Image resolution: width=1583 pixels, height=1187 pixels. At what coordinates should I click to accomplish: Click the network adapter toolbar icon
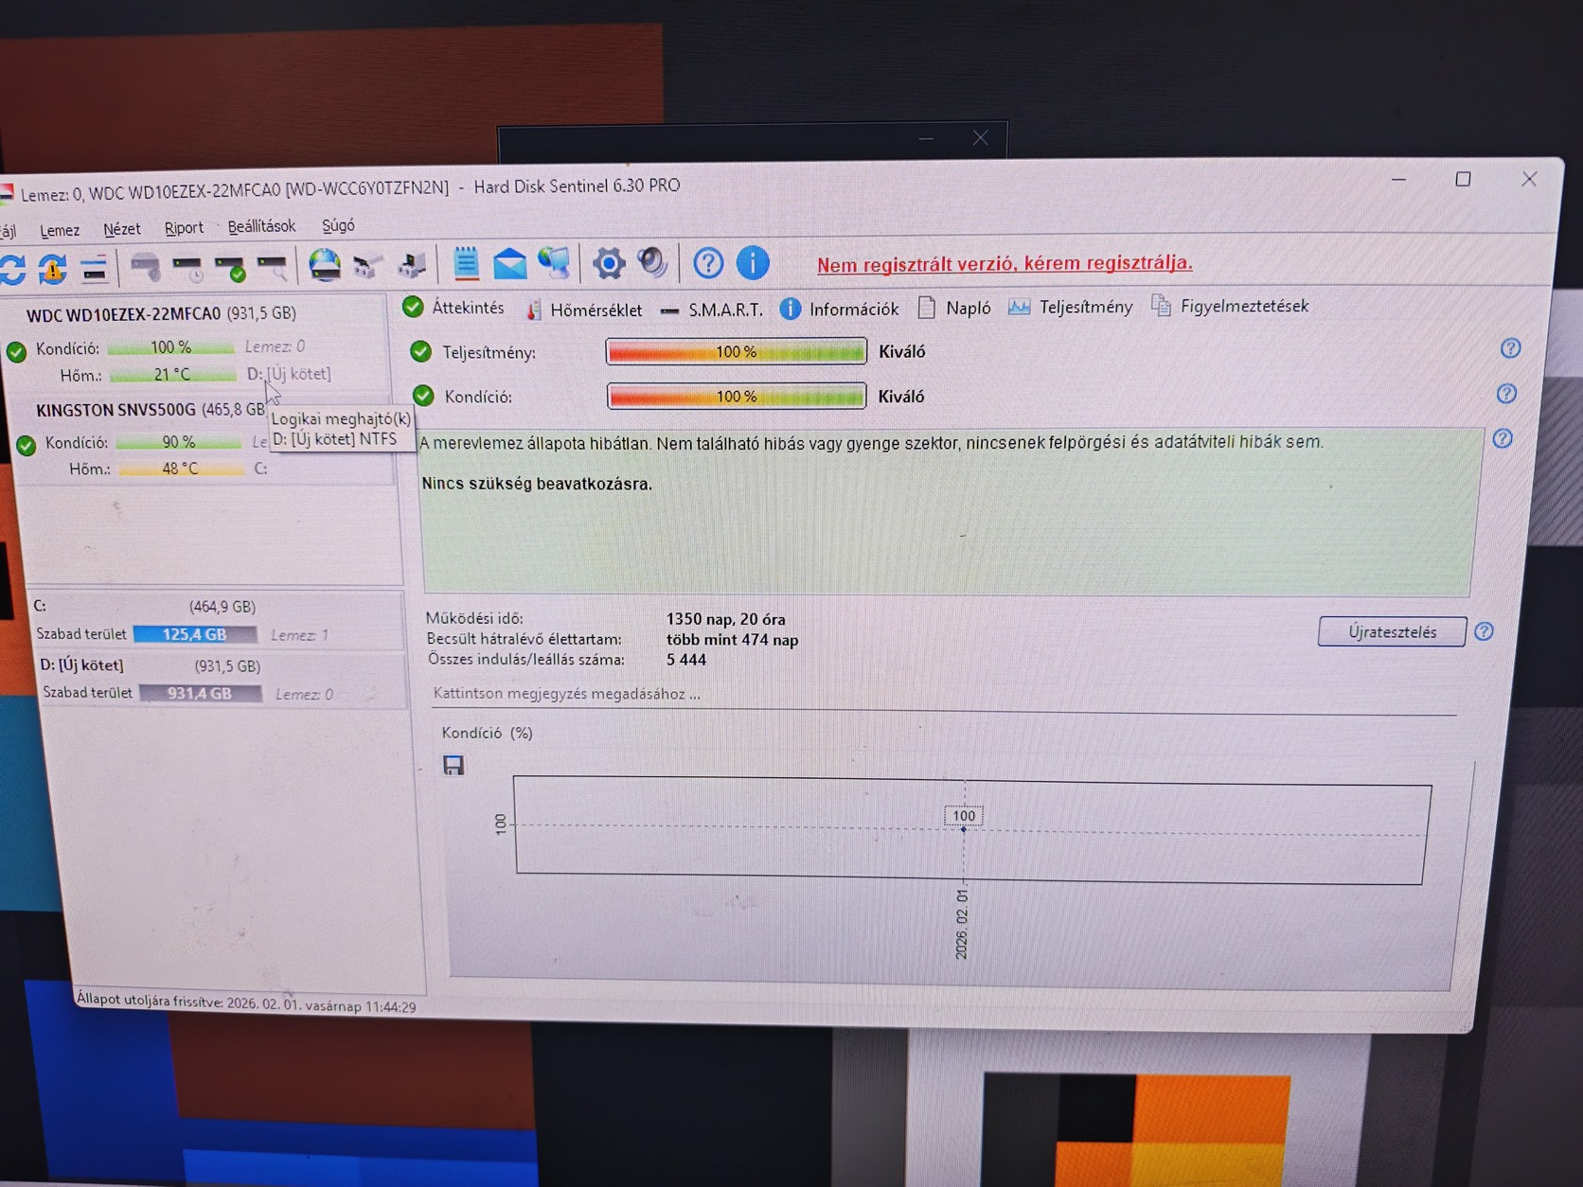[x=367, y=266]
